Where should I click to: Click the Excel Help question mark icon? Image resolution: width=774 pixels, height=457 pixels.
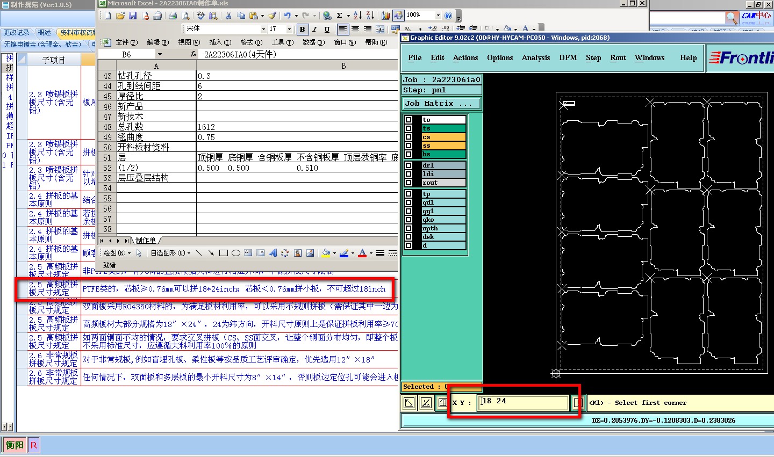[x=448, y=16]
